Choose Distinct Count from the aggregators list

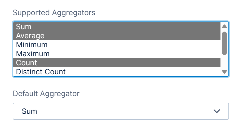(x=41, y=72)
